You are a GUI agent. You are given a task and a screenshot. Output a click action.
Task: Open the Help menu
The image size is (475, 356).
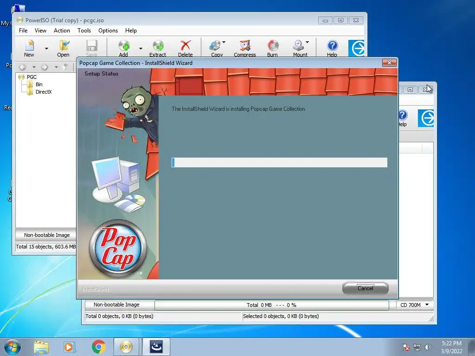(131, 31)
